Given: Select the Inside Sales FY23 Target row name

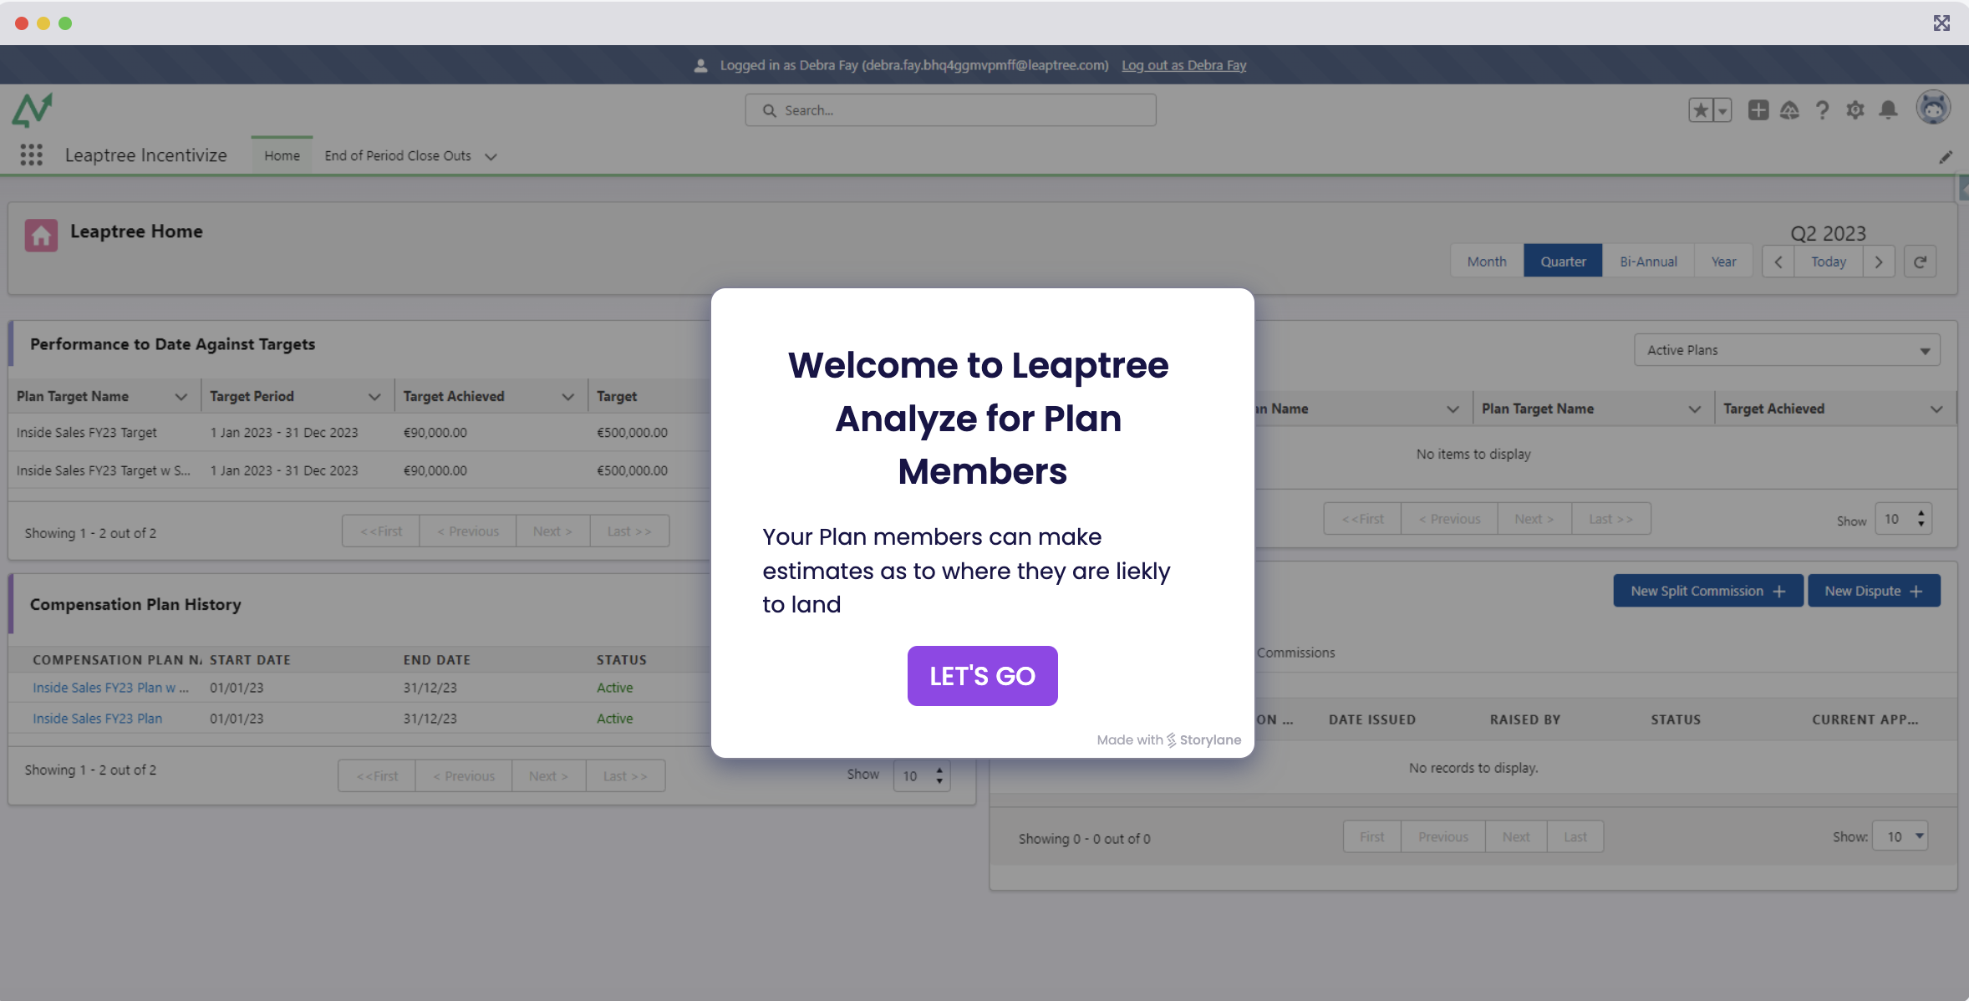Looking at the screenshot, I should pos(87,433).
